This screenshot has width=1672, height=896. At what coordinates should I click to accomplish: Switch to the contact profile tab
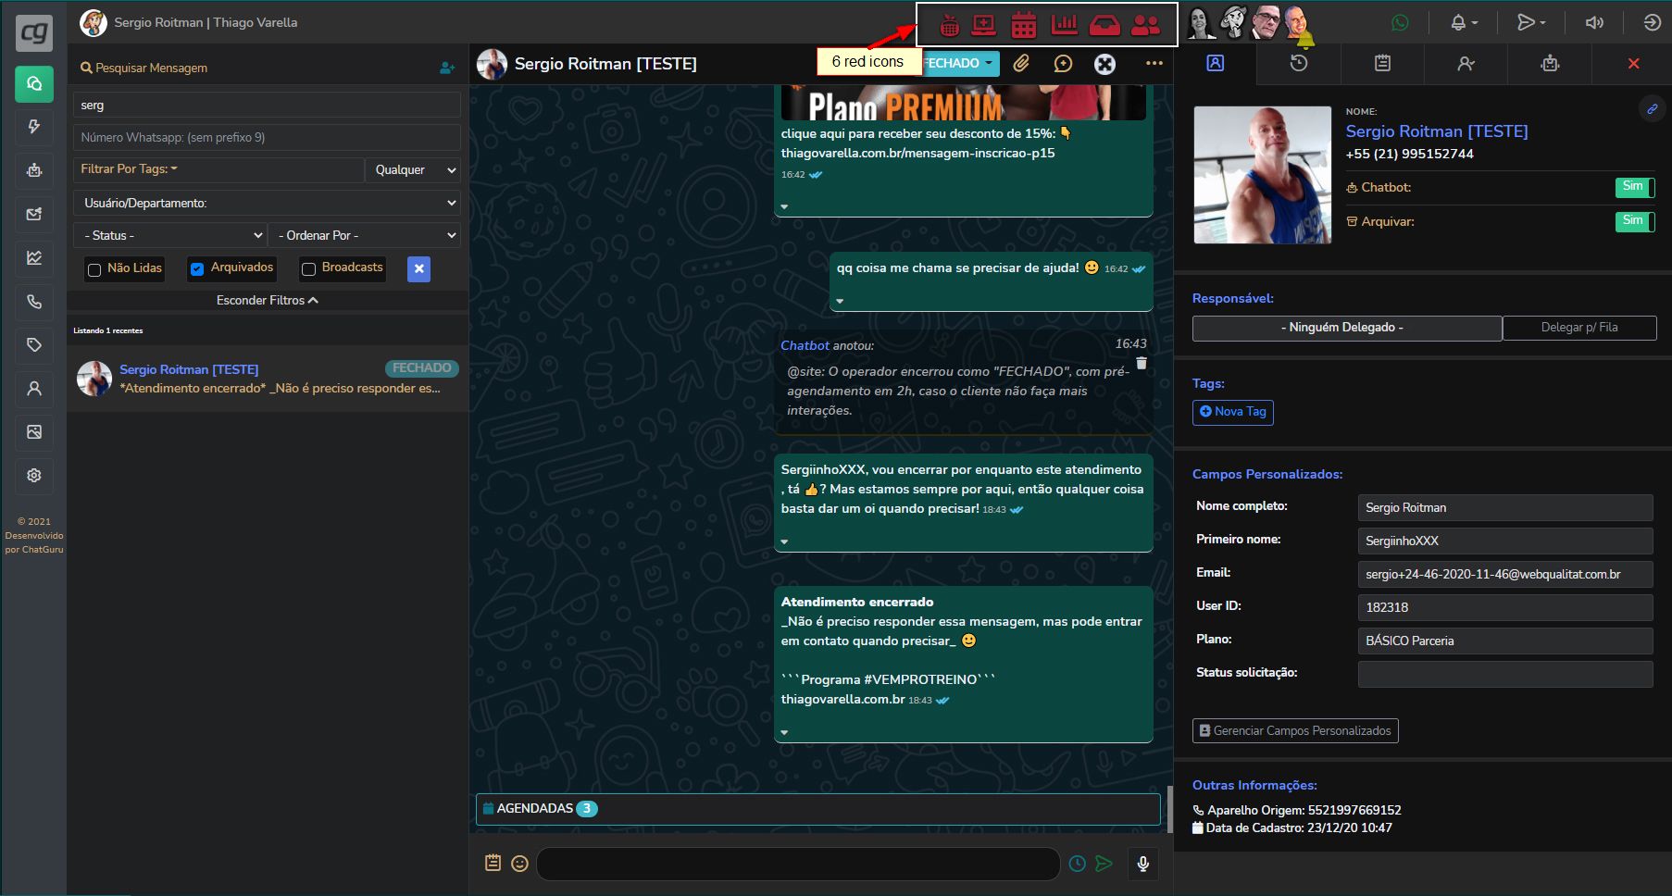coord(1215,63)
